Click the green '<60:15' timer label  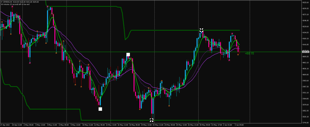[x=249, y=54]
